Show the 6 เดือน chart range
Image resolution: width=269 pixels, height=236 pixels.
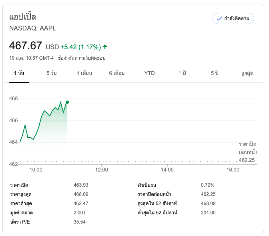(x=117, y=73)
